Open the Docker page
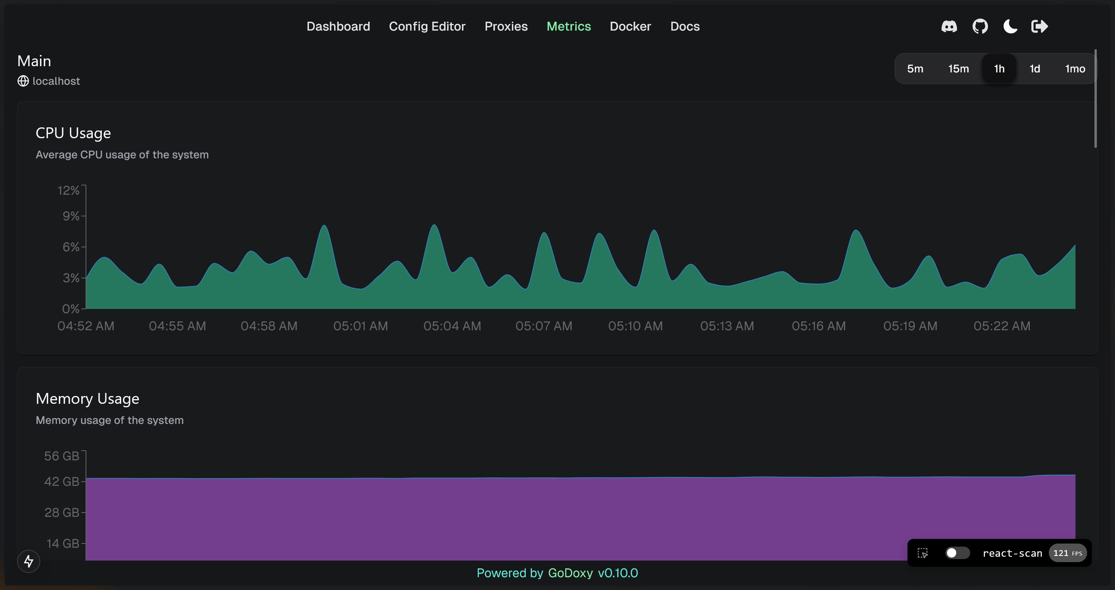Image resolution: width=1115 pixels, height=590 pixels. coord(630,26)
